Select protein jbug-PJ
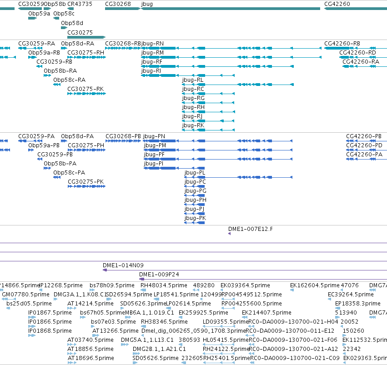 (194, 209)
